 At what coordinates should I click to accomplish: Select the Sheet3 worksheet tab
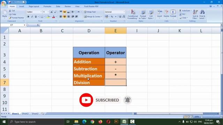pos(35,114)
